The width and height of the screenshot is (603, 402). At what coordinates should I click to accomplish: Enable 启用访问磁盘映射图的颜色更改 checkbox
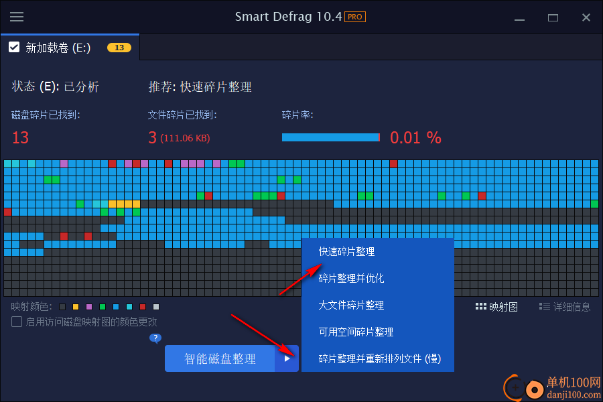click(17, 322)
